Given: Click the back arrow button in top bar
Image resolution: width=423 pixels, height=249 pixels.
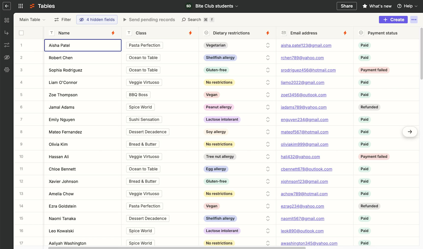Looking at the screenshot, I should click(x=7, y=6).
